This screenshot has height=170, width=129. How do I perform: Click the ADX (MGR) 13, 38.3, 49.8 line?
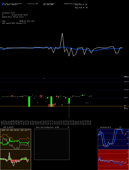[x=18, y=21]
